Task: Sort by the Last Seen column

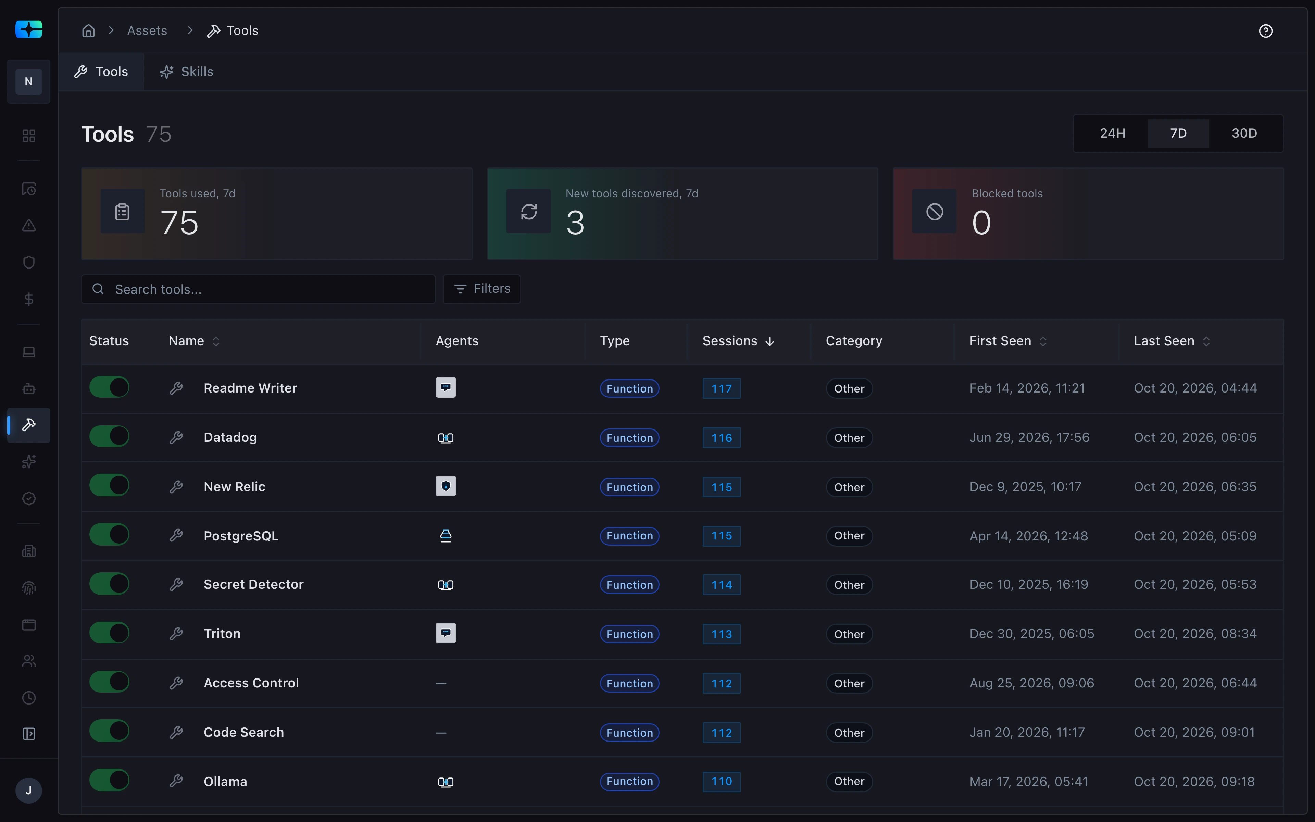Action: 1172,341
